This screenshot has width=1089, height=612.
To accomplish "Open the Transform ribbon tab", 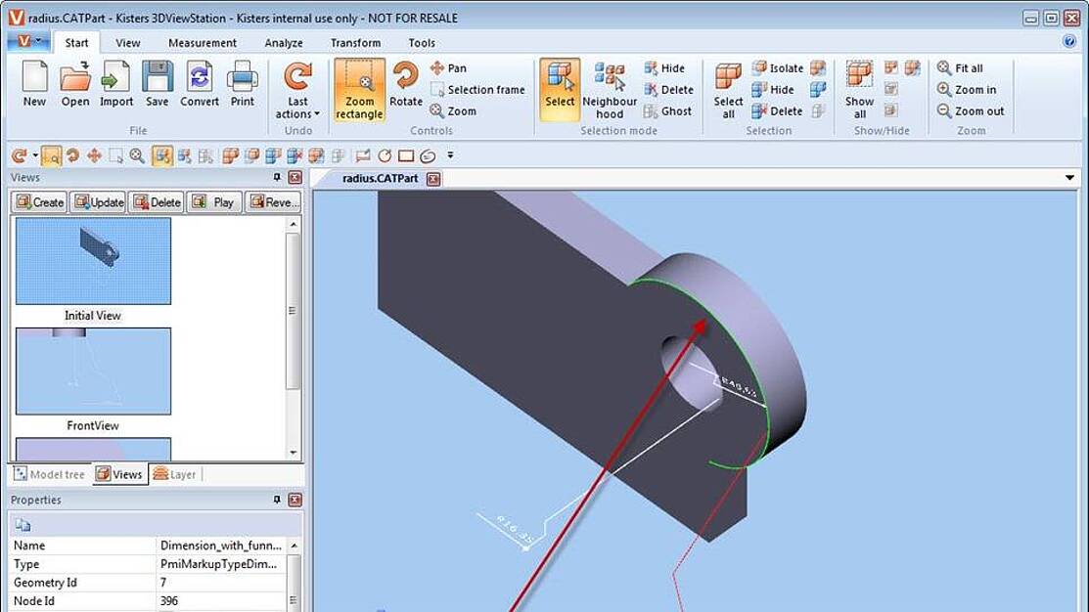I will 355,42.
